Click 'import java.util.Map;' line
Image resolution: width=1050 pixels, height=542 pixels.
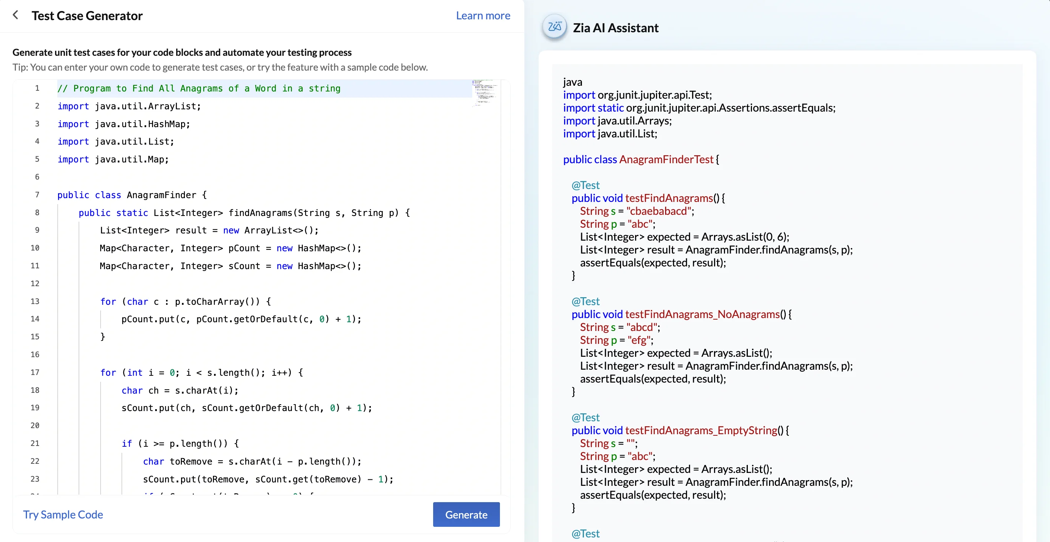(x=113, y=159)
